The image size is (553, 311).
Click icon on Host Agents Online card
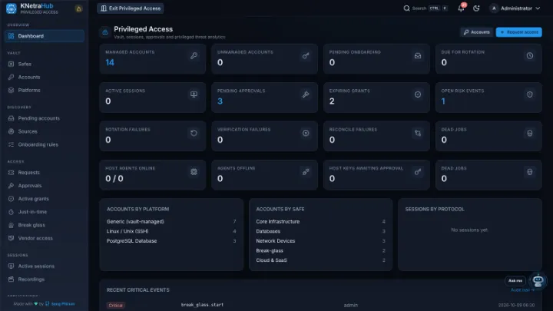click(194, 172)
